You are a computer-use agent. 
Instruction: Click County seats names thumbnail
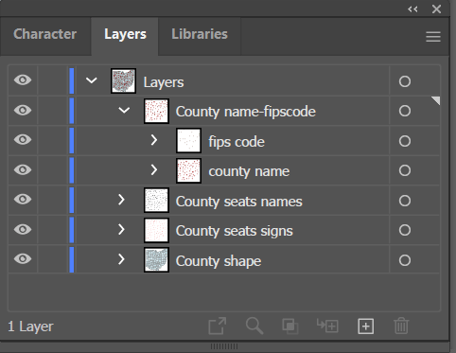point(156,200)
